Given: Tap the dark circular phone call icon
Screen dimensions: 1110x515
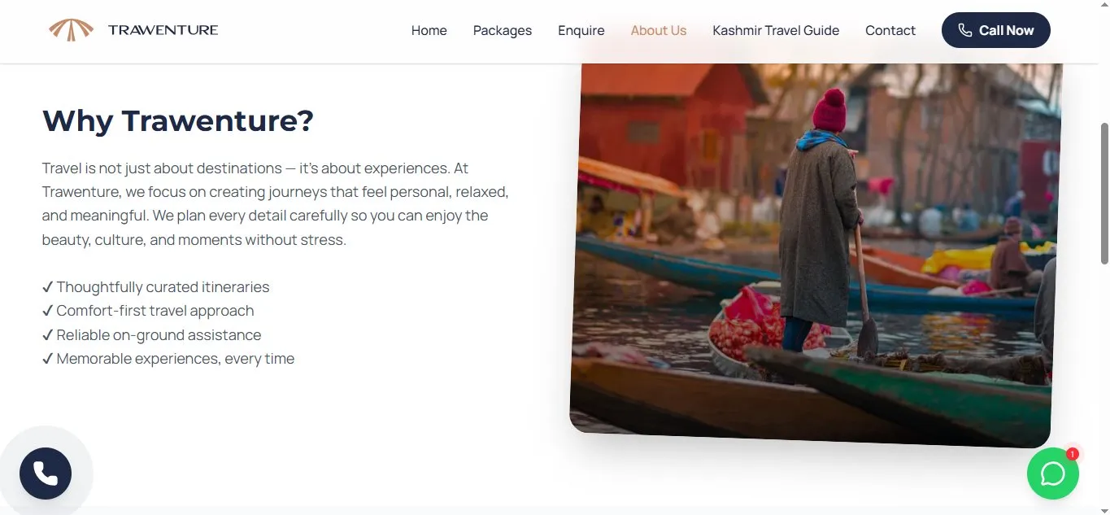Looking at the screenshot, I should (46, 474).
